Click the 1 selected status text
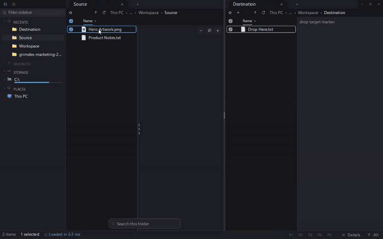 tap(30, 234)
